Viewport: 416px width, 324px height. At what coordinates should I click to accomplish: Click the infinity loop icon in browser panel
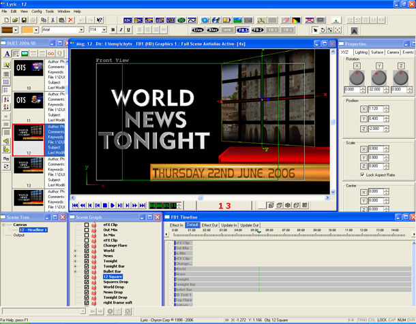pos(50,54)
